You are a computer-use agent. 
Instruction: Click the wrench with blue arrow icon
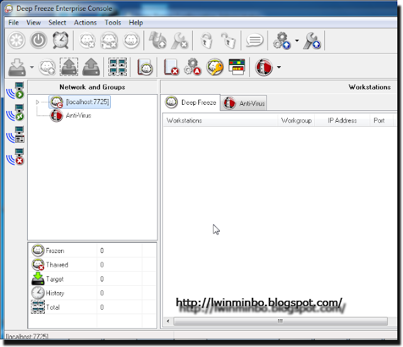coord(312,40)
